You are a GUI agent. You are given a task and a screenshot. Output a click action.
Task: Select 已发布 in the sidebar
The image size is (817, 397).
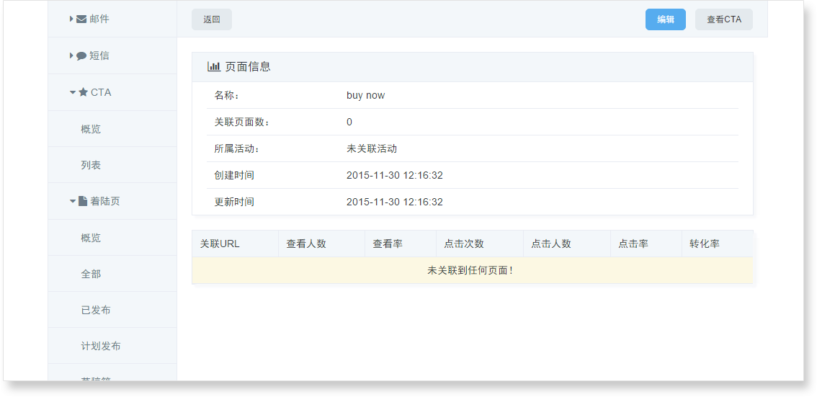[96, 310]
